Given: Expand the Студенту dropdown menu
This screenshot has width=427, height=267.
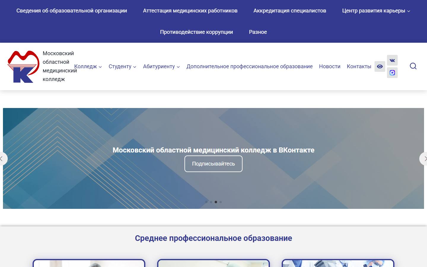Looking at the screenshot, I should [x=122, y=66].
